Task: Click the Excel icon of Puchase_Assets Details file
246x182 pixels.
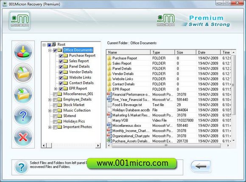Action: pos(109,141)
